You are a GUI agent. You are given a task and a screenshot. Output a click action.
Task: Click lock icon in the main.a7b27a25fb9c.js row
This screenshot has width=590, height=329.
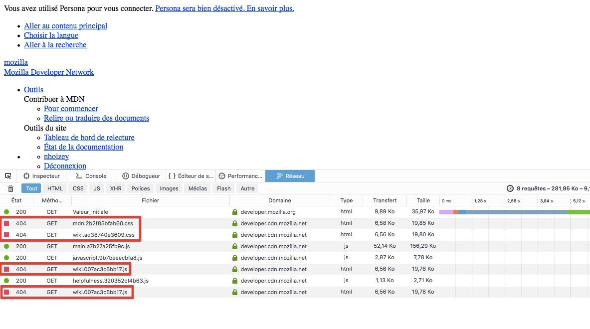pos(234,246)
